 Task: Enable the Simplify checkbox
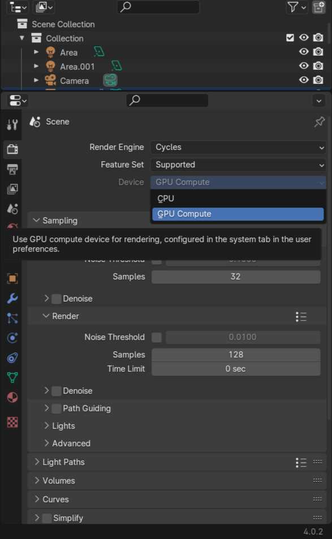point(47,518)
